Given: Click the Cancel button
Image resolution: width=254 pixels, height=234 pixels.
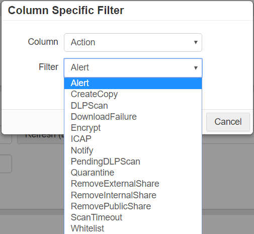Looking at the screenshot, I should click(228, 122).
